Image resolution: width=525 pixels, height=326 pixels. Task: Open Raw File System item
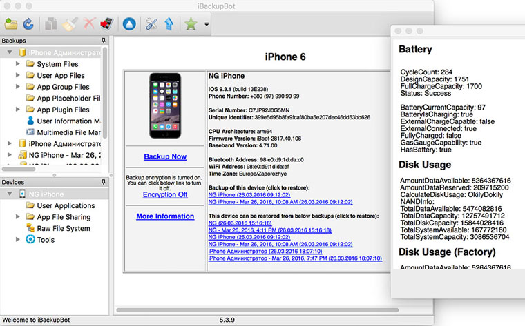point(64,228)
